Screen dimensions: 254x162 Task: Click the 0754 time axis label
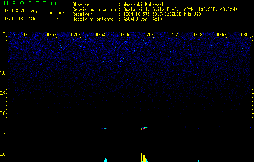pos(101,35)
